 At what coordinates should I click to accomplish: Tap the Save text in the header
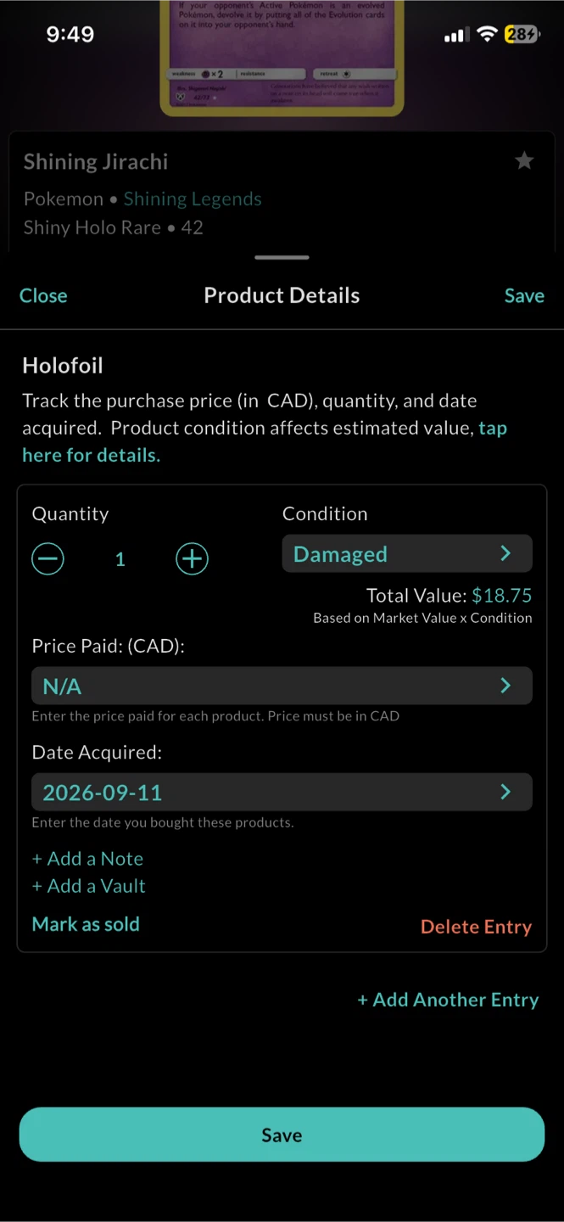coord(524,295)
